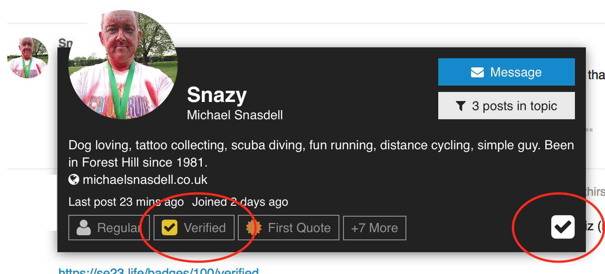Click the Joined 2 days ago text
This screenshot has width=605, height=274.
(240, 202)
